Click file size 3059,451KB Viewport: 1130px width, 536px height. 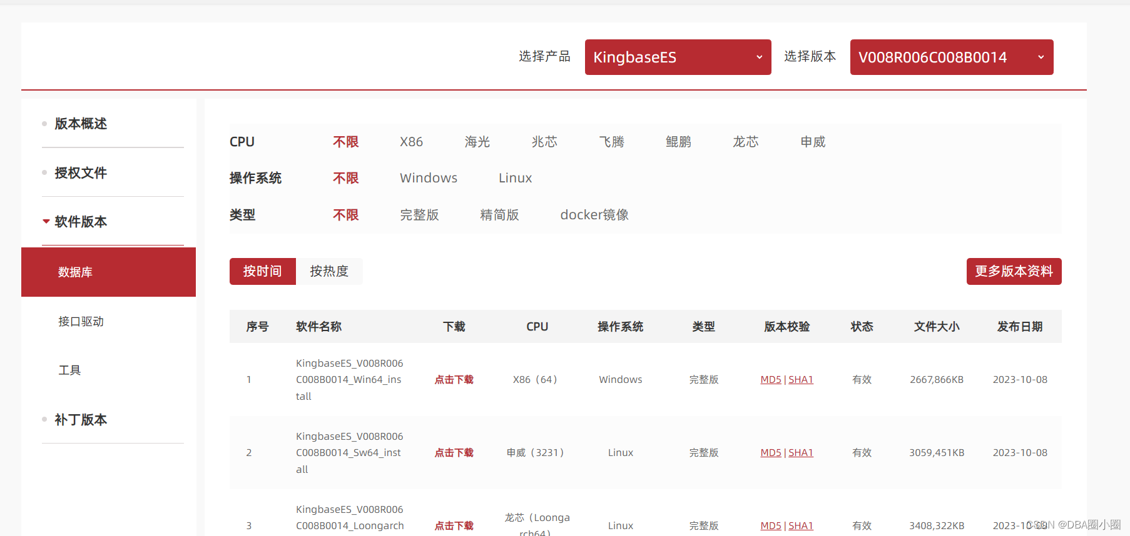(x=937, y=453)
